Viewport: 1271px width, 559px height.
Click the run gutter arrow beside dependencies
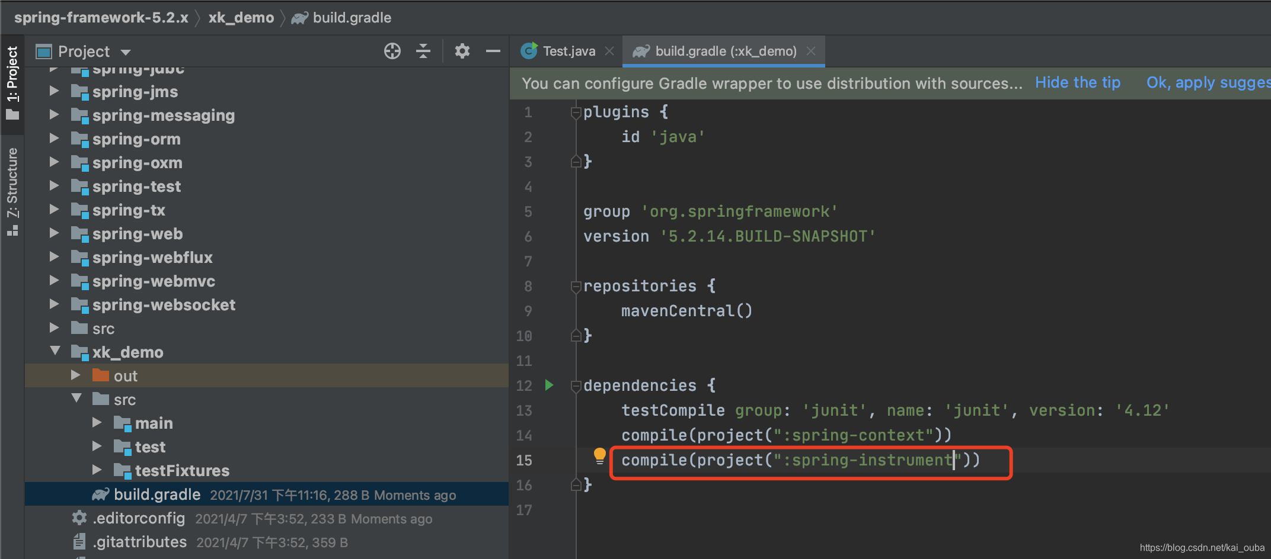coord(550,385)
